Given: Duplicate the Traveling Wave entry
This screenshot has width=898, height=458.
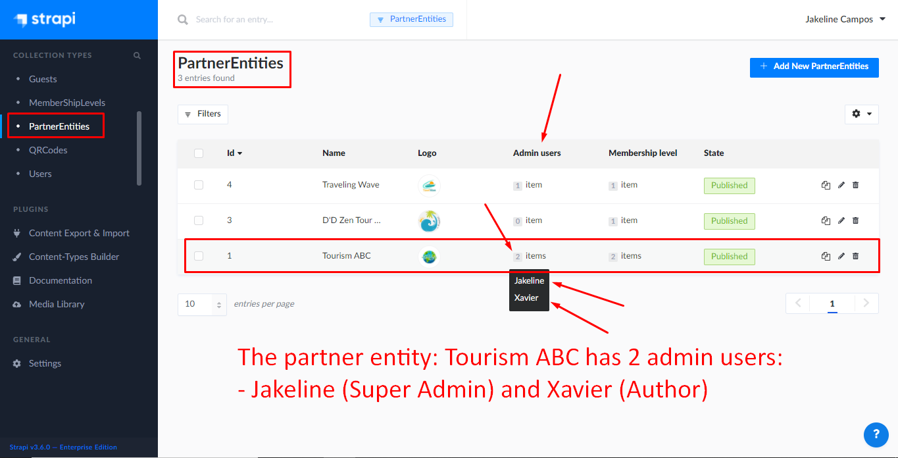Looking at the screenshot, I should [x=826, y=185].
